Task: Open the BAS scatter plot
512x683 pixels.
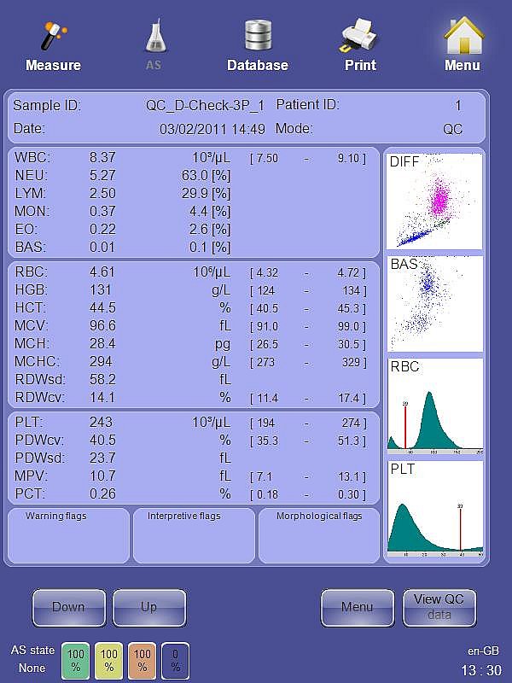Action: [x=435, y=304]
